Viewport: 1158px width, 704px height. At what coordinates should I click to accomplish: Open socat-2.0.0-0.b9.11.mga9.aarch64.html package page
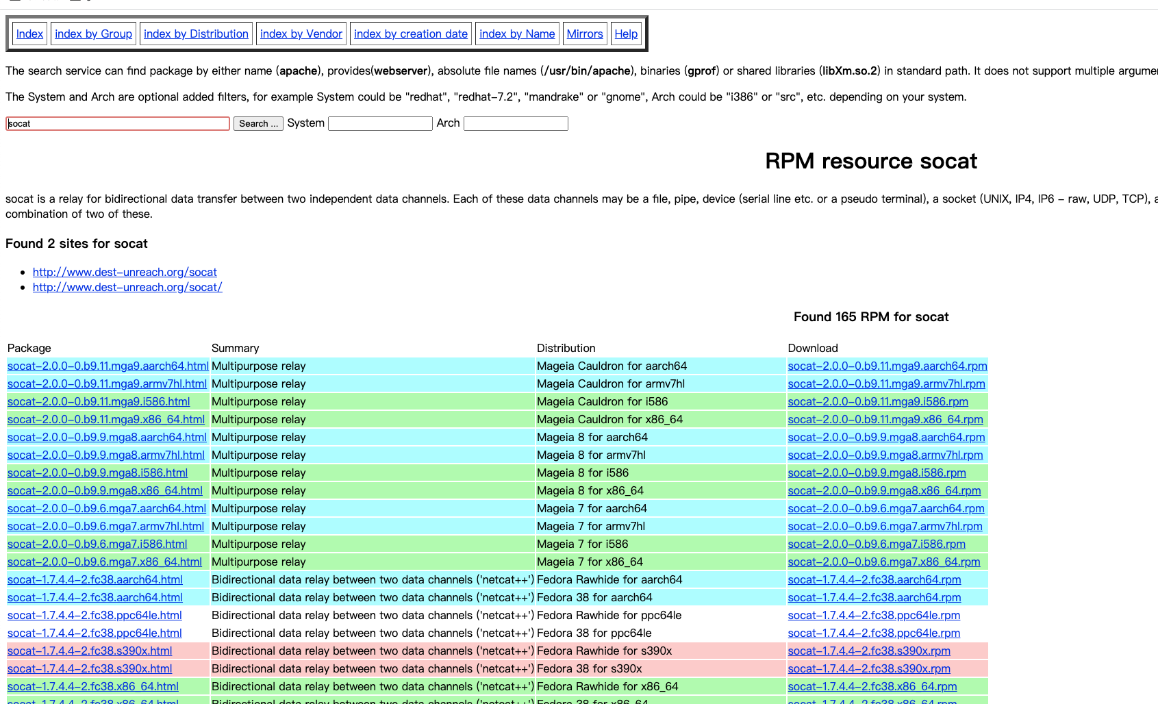(108, 366)
